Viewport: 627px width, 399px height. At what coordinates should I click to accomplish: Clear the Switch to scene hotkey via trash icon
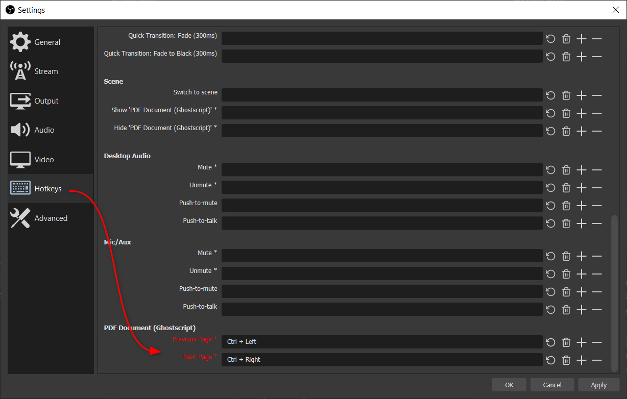pyautogui.click(x=566, y=95)
